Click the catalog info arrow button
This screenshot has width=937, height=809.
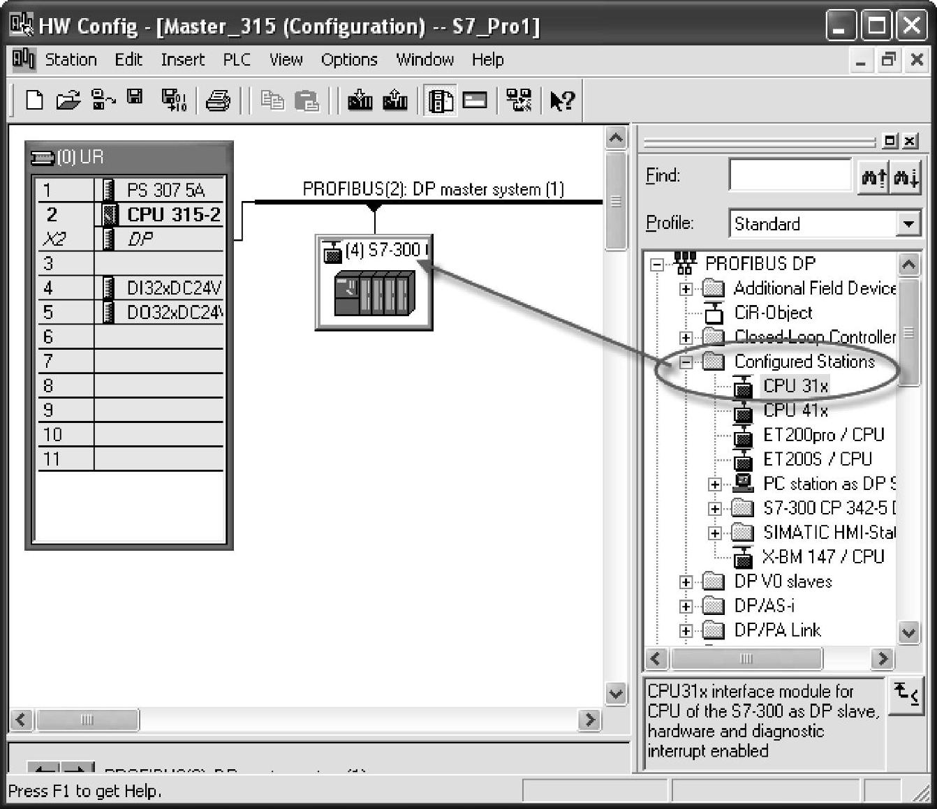[x=906, y=695]
